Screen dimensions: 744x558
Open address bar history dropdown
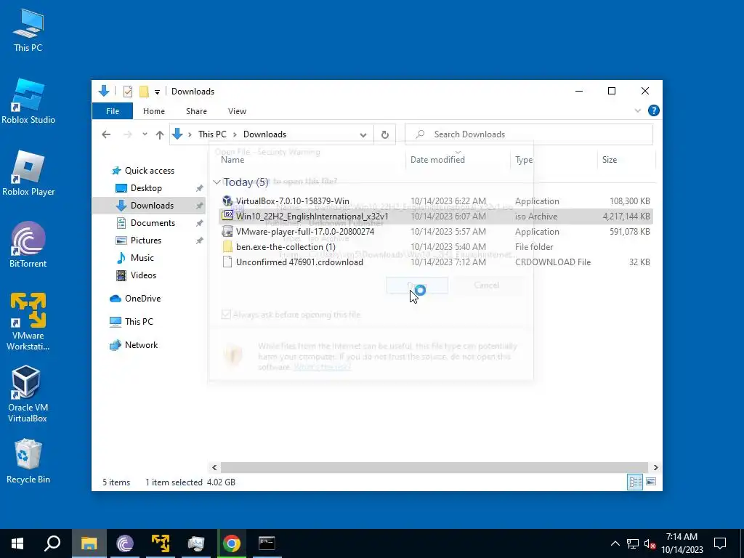point(363,134)
